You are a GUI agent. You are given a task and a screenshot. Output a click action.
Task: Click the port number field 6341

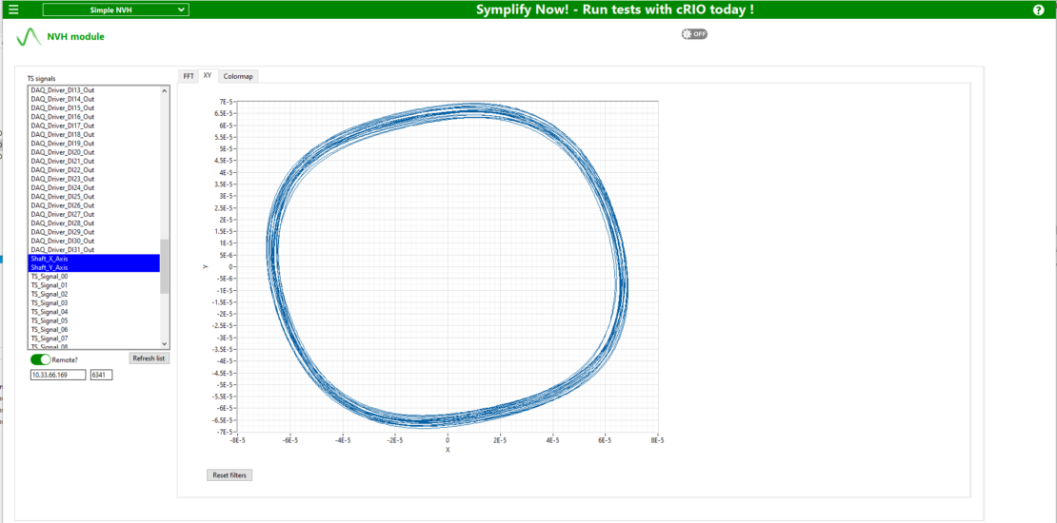coord(101,376)
